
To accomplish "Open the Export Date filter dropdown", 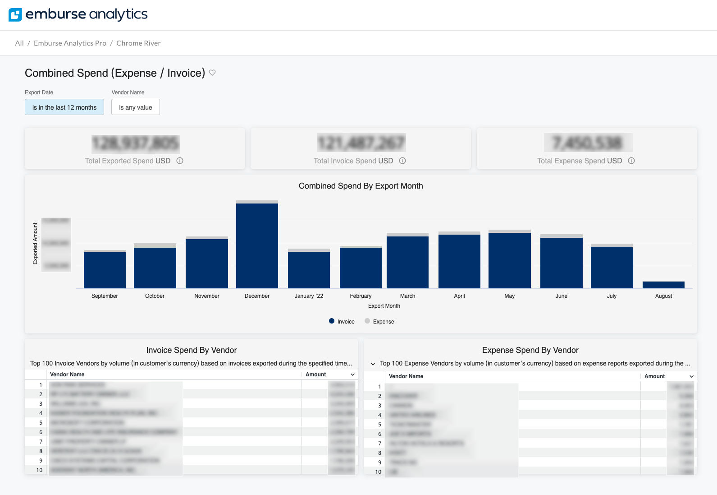I will pos(64,107).
